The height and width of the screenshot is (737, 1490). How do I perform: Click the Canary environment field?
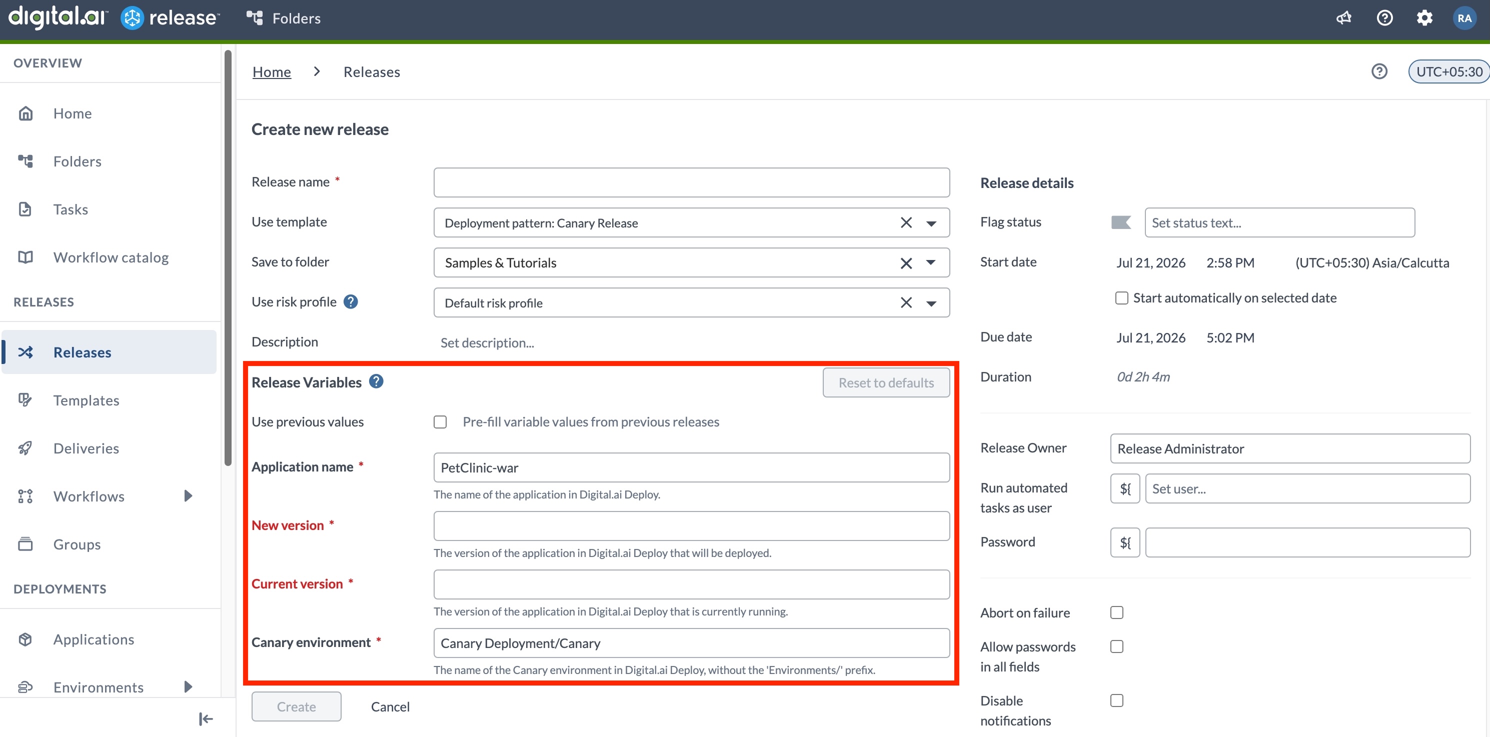pyautogui.click(x=691, y=643)
